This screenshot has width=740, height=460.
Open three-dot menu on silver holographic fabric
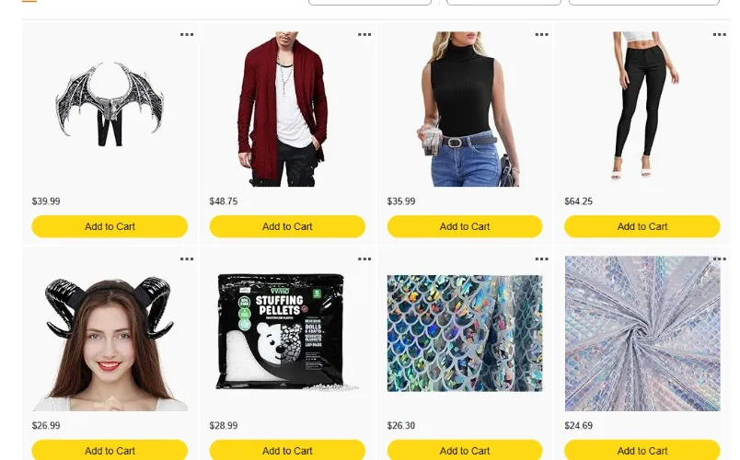[x=719, y=259]
